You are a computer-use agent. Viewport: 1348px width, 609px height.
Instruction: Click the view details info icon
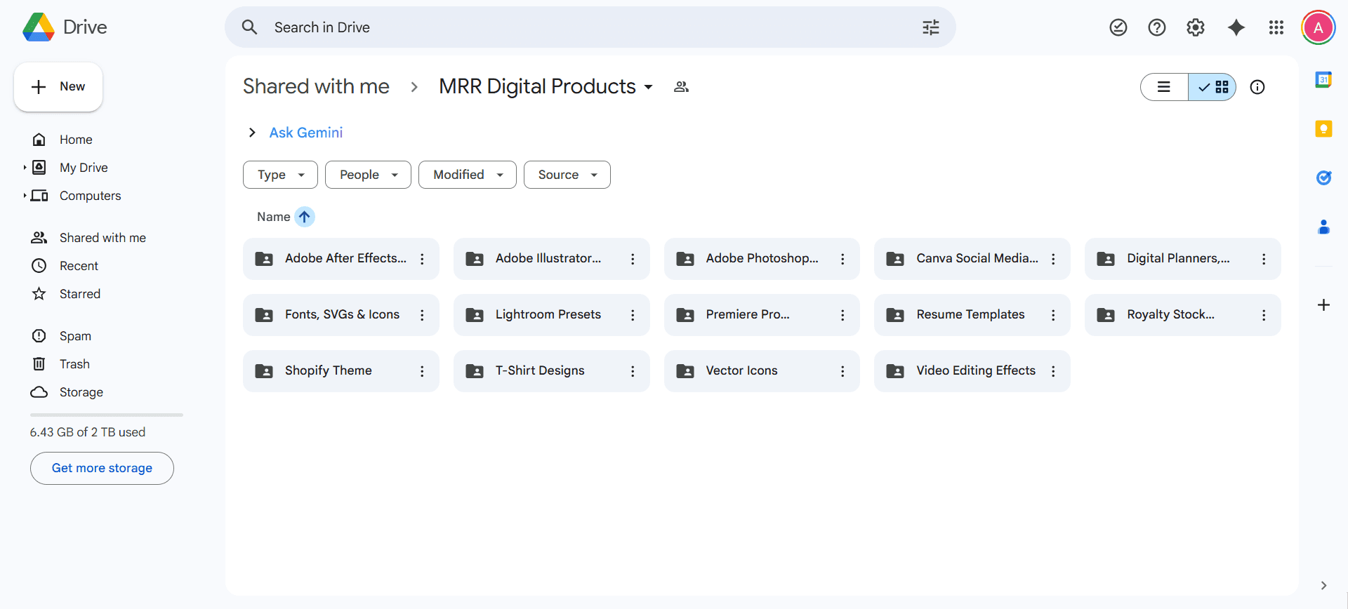pyautogui.click(x=1257, y=87)
